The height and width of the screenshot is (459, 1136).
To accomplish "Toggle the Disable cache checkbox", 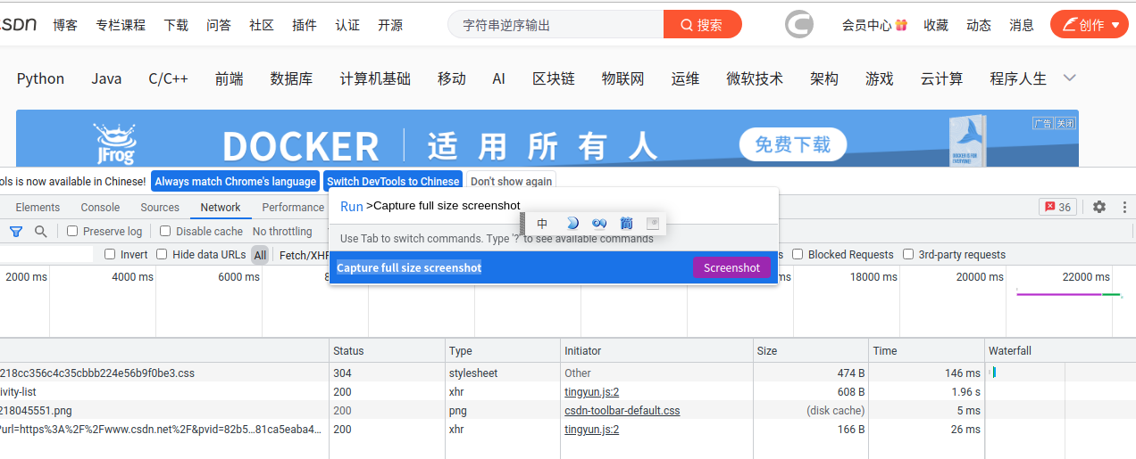I will click(x=165, y=231).
